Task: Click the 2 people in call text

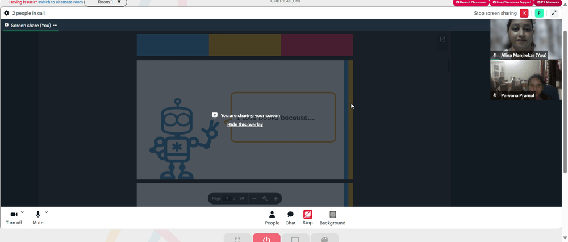Action: click(28, 14)
